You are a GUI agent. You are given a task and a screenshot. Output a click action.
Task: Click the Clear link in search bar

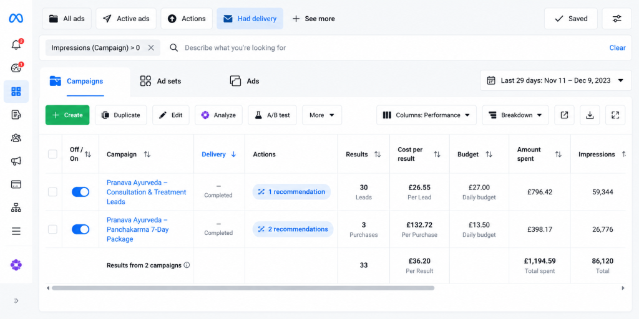point(617,47)
